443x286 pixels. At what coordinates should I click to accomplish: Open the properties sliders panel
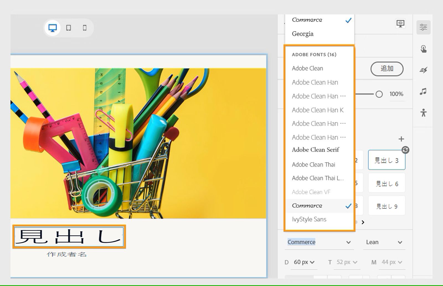tap(423, 27)
